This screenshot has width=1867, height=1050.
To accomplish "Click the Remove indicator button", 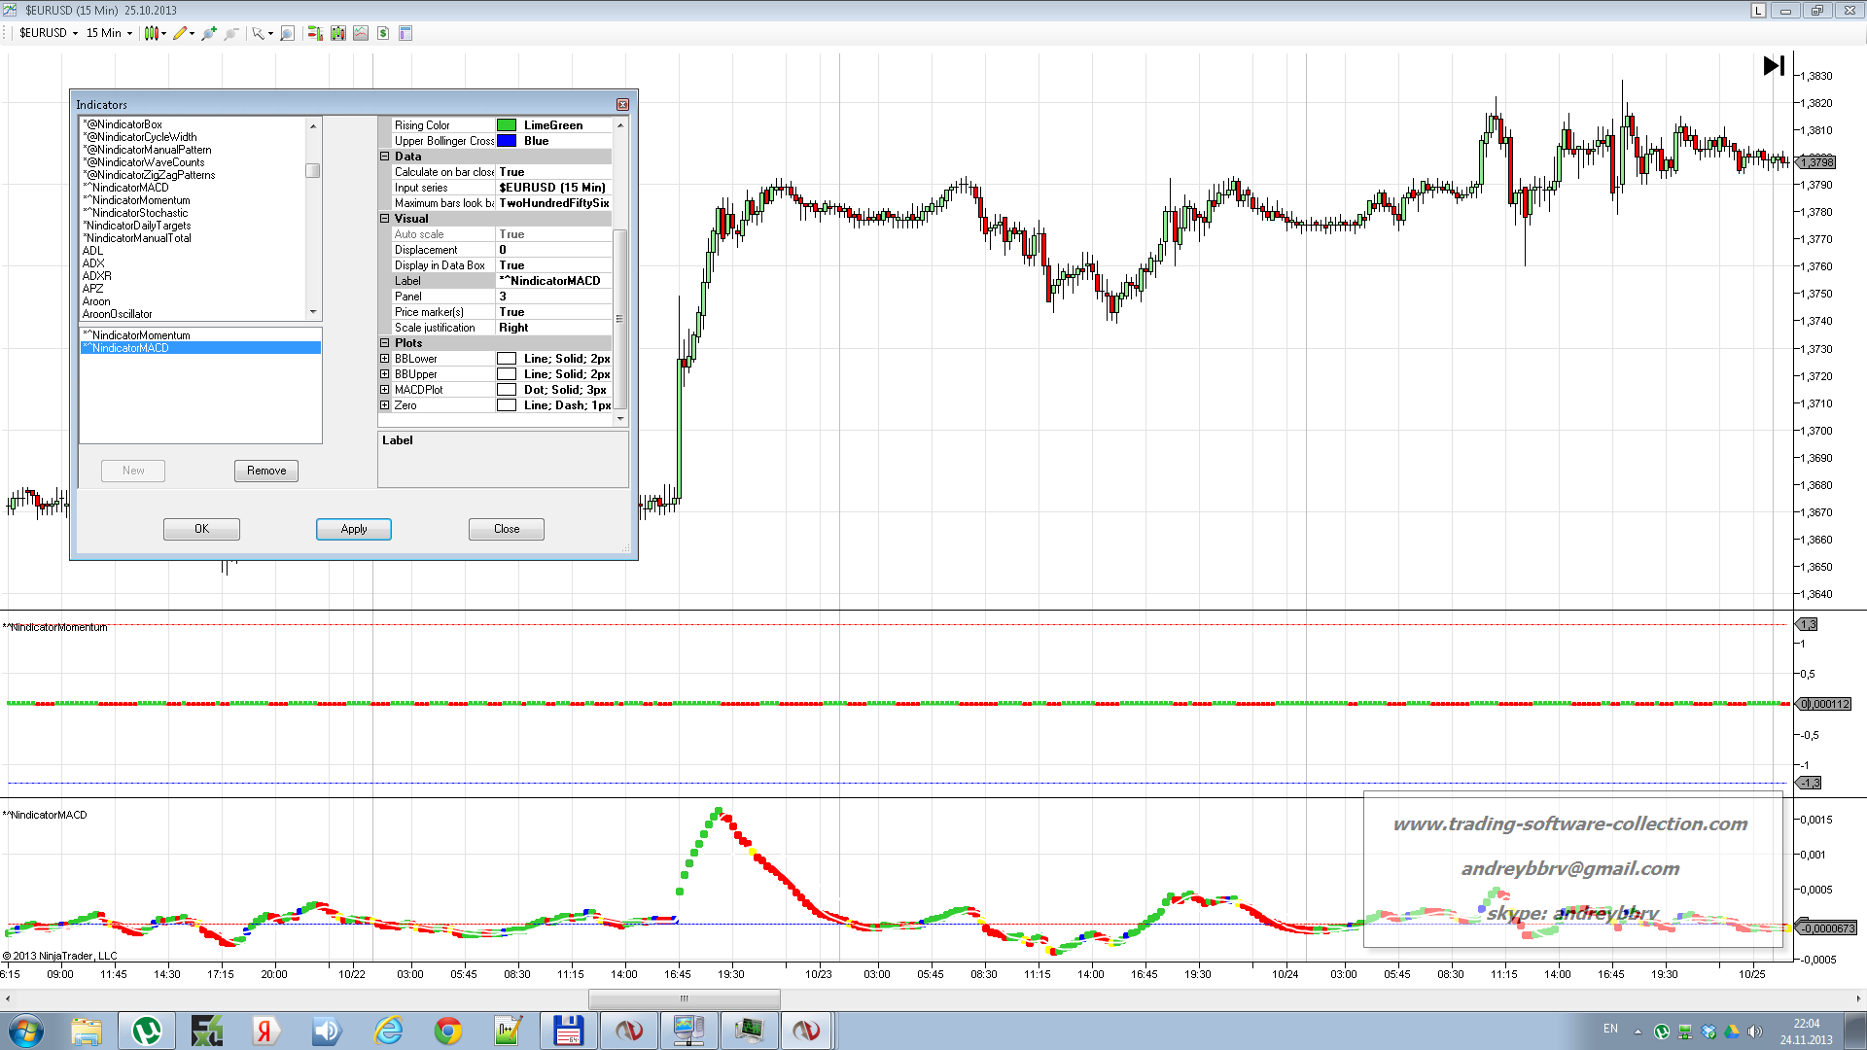I will pyautogui.click(x=265, y=471).
